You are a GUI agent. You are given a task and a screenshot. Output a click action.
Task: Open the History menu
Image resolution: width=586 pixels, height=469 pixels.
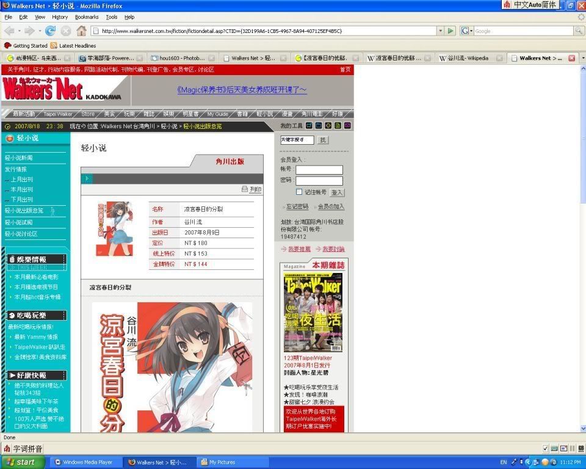[x=60, y=17]
